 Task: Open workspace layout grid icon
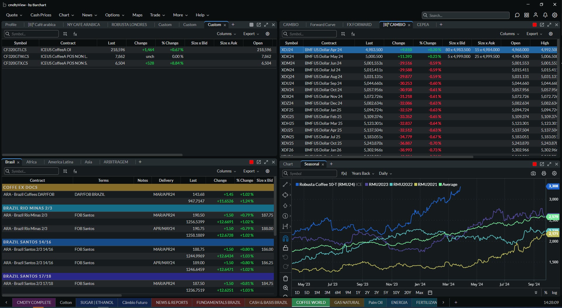527,15
